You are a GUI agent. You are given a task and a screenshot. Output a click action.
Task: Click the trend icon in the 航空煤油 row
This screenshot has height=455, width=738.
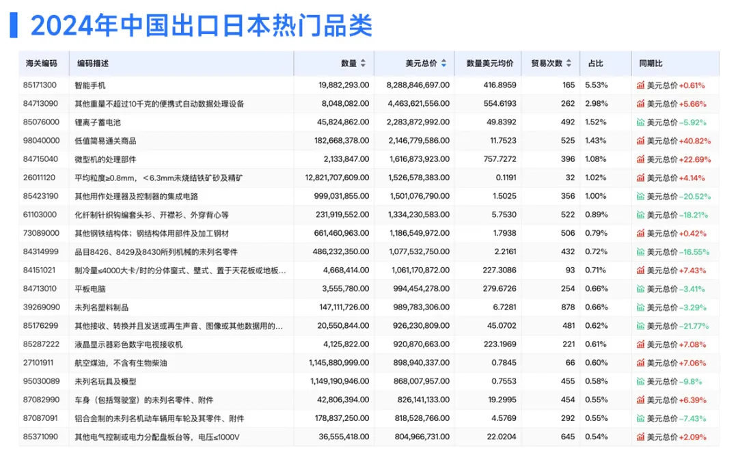click(640, 363)
